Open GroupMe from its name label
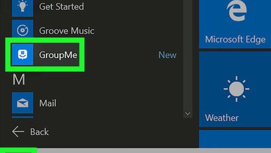Image resolution: width=271 pixels, height=153 pixels. (58, 55)
